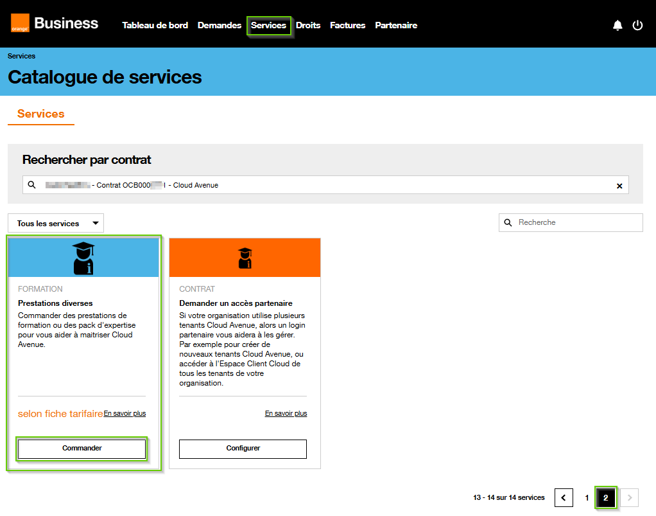Click Demander un accès partenaire title

pos(236,303)
